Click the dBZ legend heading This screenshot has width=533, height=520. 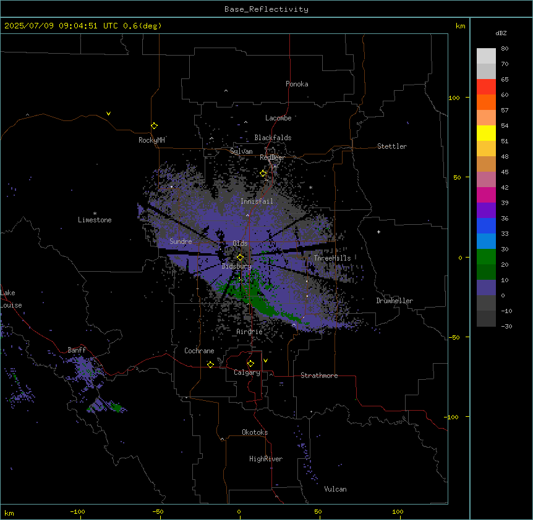[501, 33]
